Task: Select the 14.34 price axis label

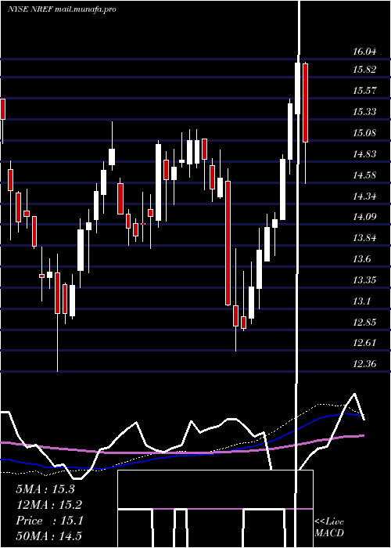Action: coord(364,196)
